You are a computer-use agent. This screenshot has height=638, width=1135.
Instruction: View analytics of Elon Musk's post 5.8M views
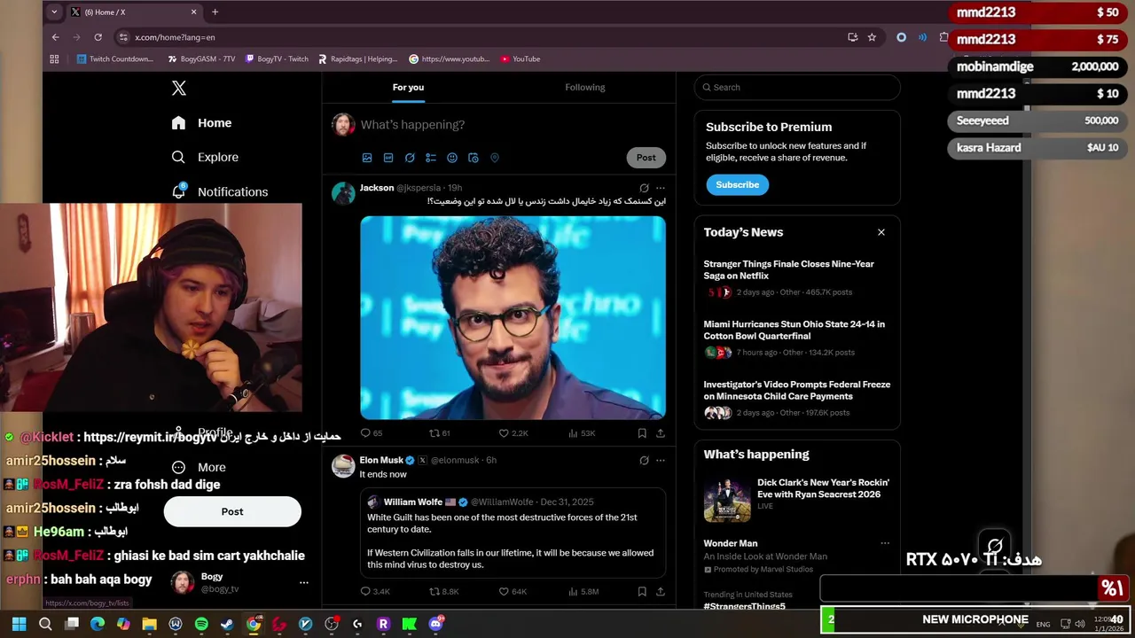coord(583,591)
